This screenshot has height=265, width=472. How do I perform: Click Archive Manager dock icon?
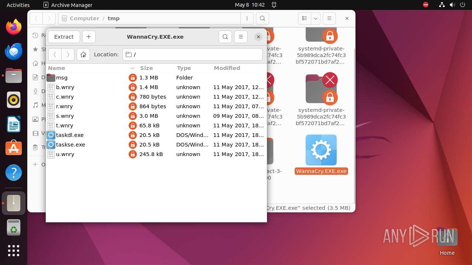14,203
